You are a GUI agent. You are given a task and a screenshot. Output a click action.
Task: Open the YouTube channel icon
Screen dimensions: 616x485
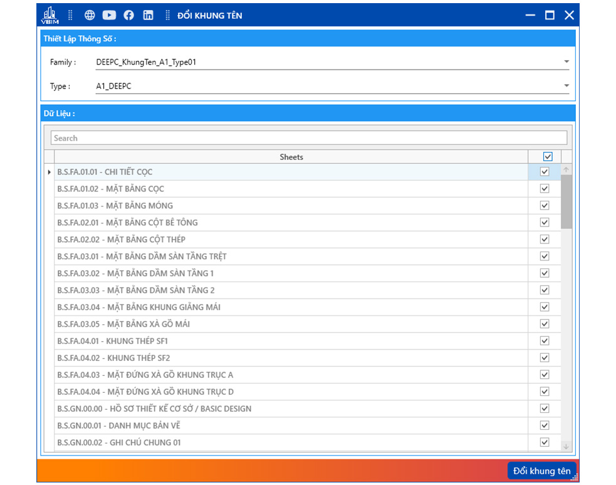(x=109, y=15)
